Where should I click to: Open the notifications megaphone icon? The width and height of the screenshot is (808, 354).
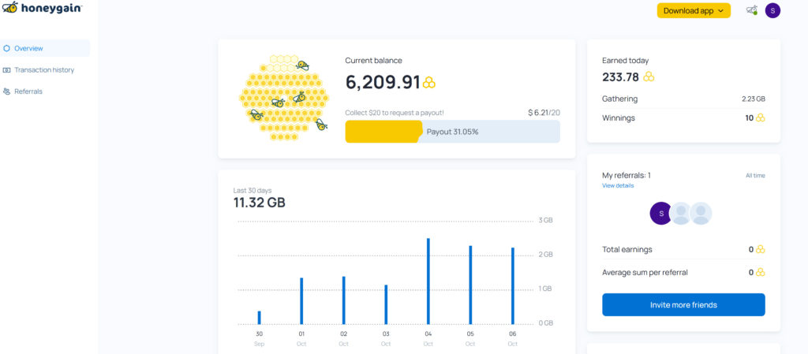(x=751, y=10)
